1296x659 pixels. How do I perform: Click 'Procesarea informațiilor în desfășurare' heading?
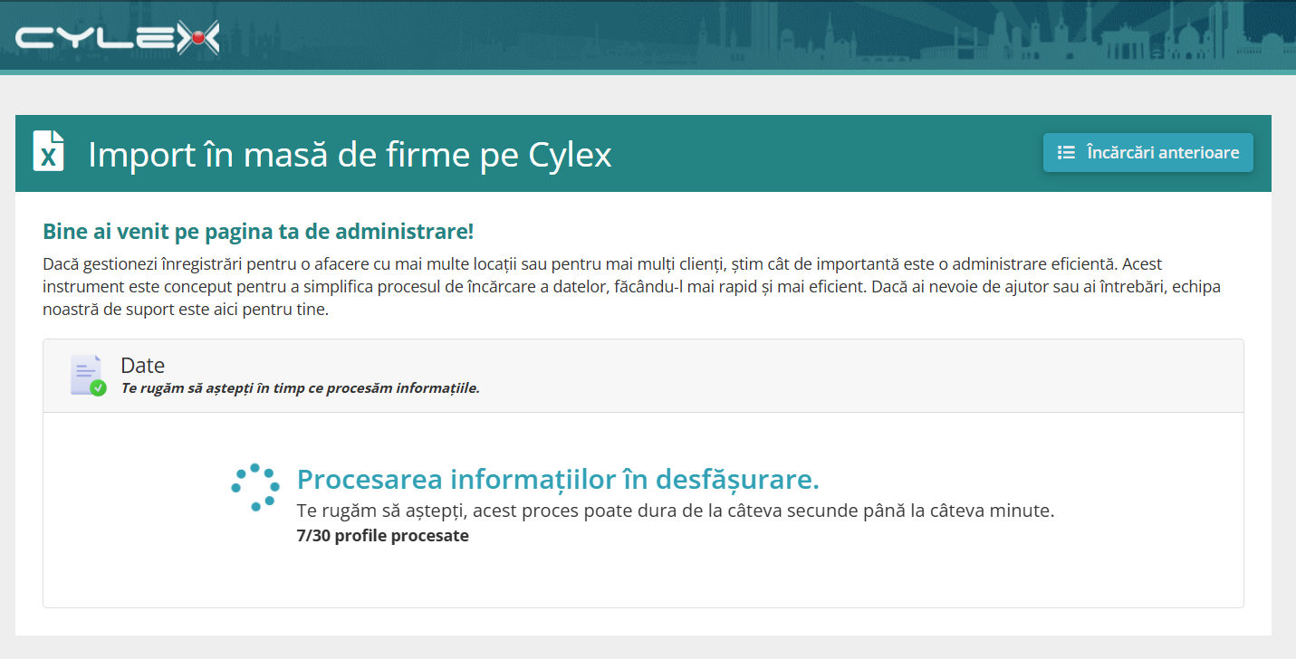pyautogui.click(x=558, y=479)
